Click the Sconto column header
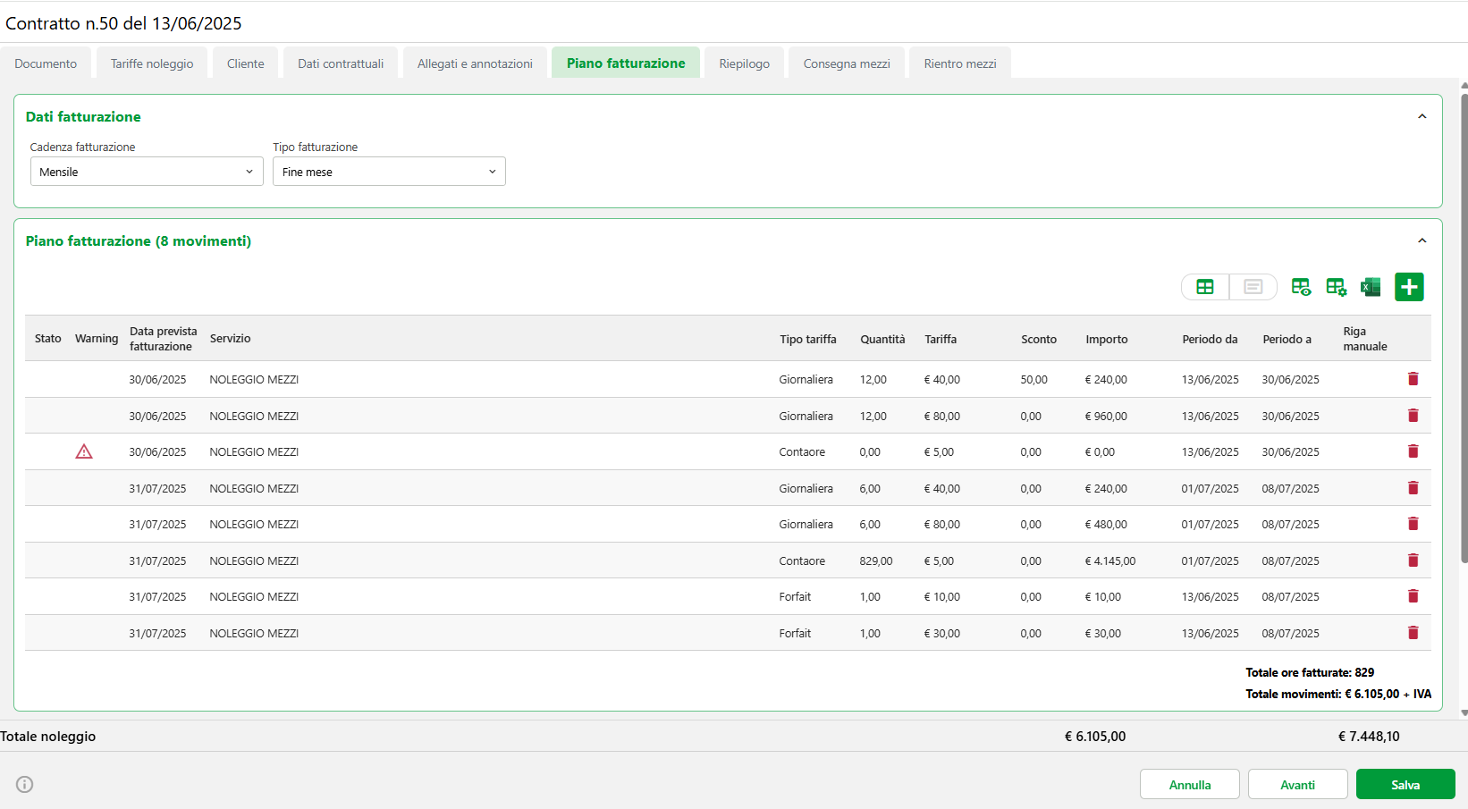Screen dimensions: 1468x809 1039,340
